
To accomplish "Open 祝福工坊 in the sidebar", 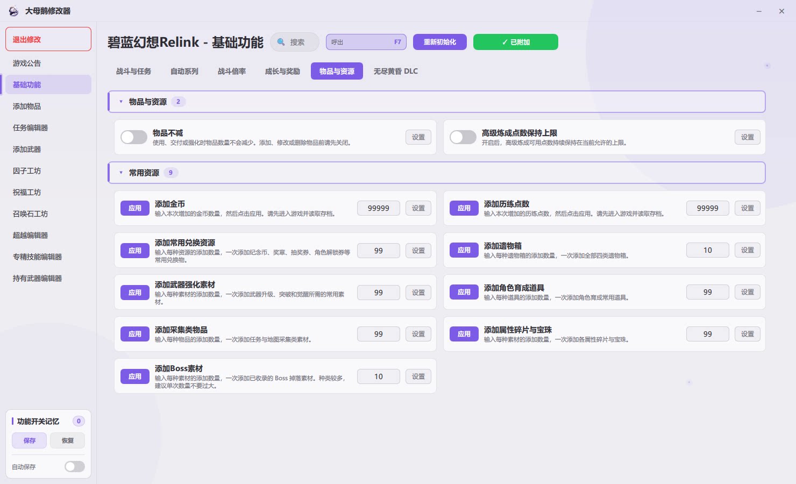I will [x=48, y=192].
